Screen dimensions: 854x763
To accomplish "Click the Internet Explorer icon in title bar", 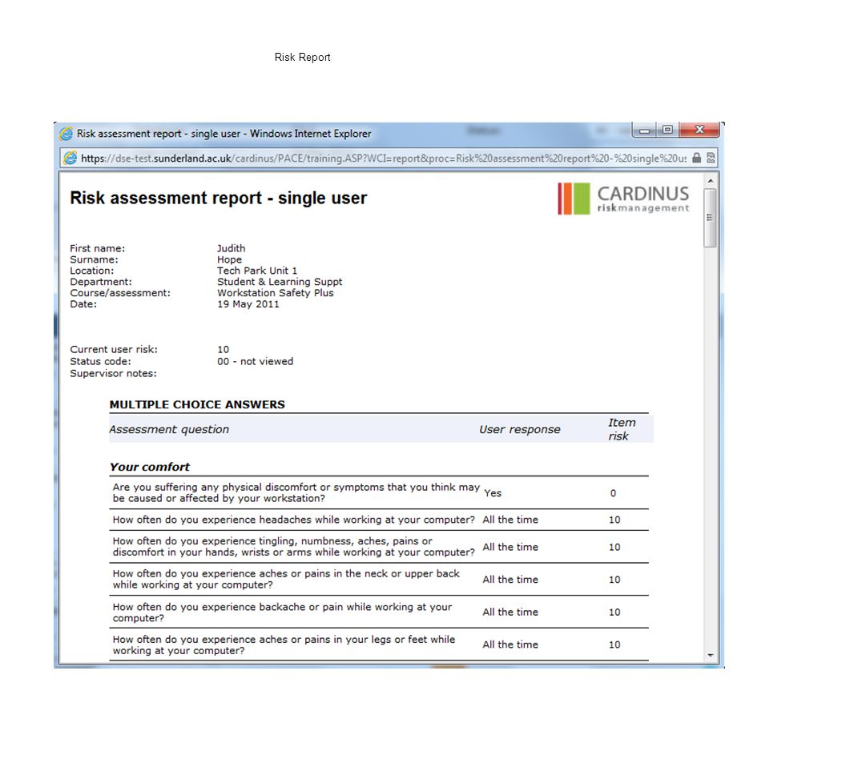I will click(66, 134).
